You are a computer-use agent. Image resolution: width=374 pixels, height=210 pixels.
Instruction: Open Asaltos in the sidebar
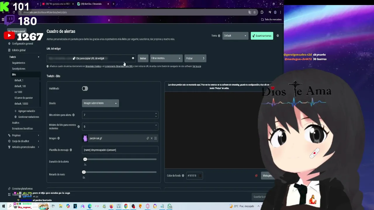click(15, 123)
